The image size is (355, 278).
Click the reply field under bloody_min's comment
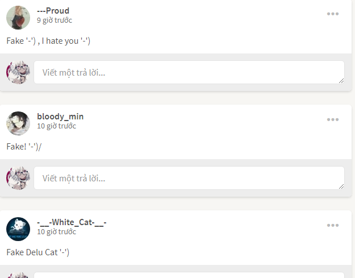(x=189, y=178)
